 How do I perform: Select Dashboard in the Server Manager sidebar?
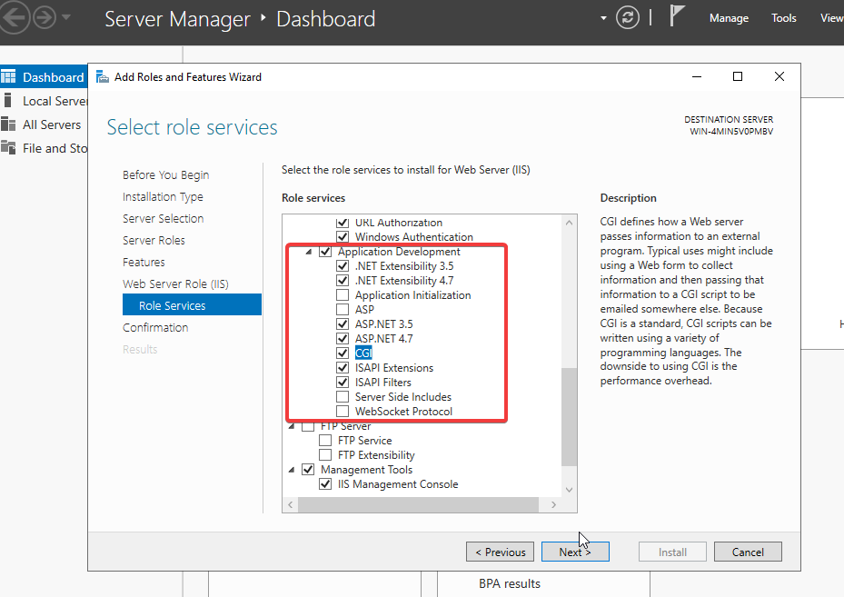[44, 77]
